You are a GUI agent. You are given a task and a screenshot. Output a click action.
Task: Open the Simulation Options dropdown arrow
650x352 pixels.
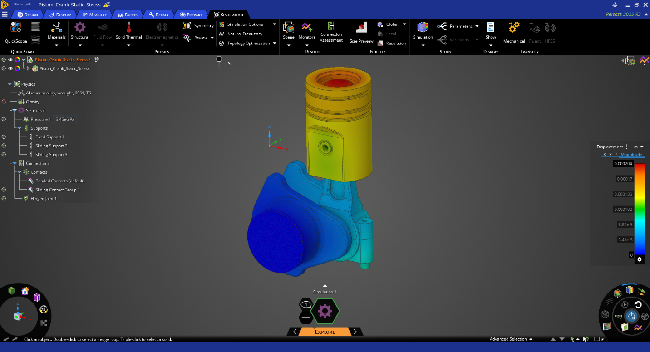[274, 24]
